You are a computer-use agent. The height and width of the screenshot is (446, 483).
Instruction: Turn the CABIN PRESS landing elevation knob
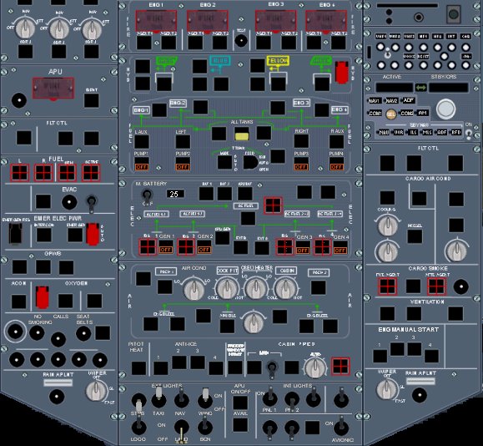pos(315,367)
